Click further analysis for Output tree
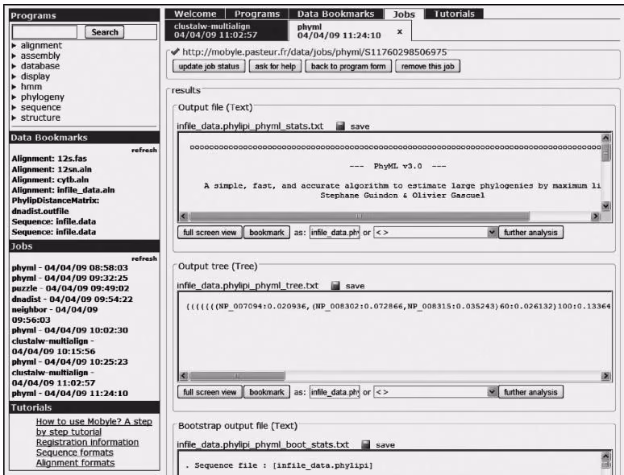 tap(530, 392)
